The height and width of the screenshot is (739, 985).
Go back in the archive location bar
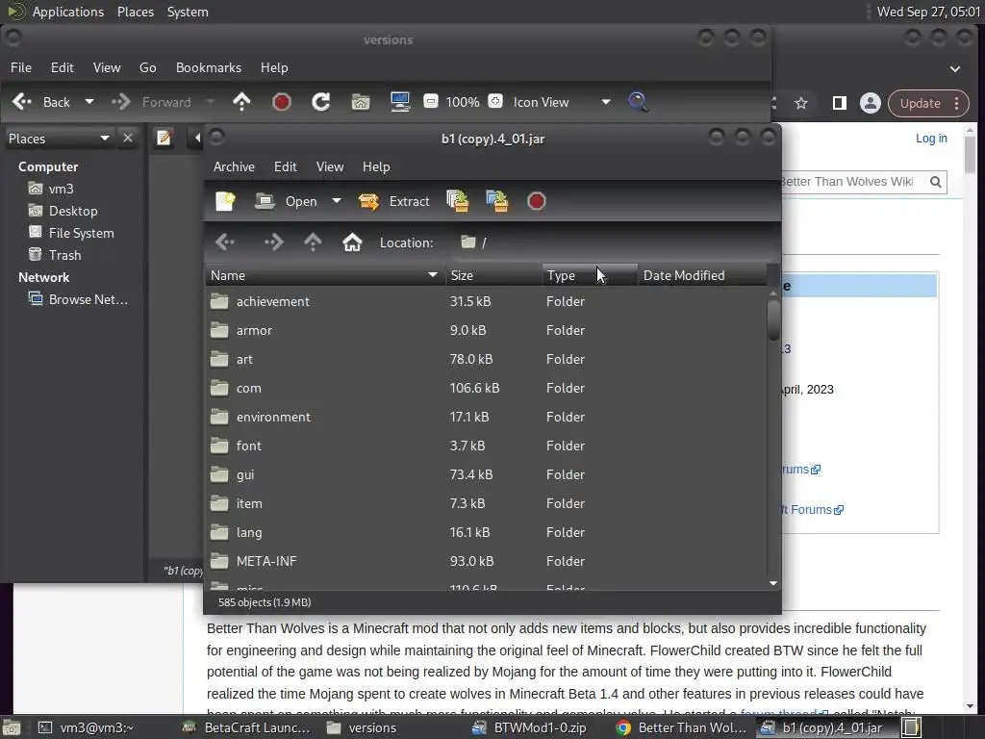point(224,242)
